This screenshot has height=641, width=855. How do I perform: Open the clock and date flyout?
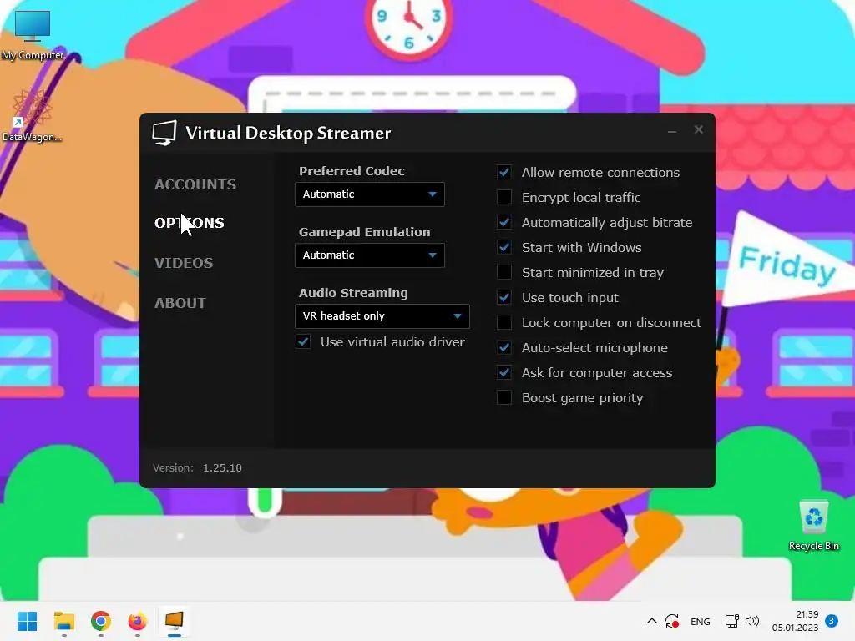pyautogui.click(x=795, y=621)
